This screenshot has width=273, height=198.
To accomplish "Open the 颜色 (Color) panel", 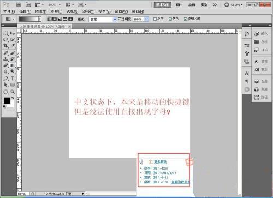I will tap(261, 34).
